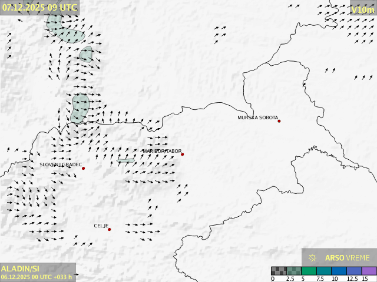Viewport: 377px width, 282px height.
Task: Click the red Celje station dot
Action: click(109, 229)
